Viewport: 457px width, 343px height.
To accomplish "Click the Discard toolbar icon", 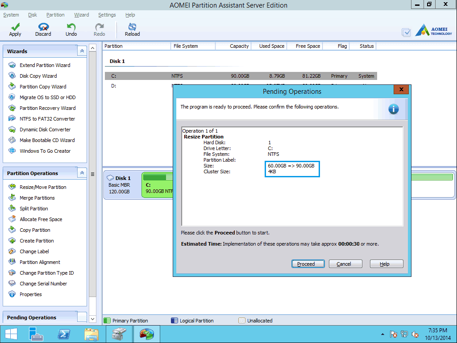I will click(x=43, y=29).
